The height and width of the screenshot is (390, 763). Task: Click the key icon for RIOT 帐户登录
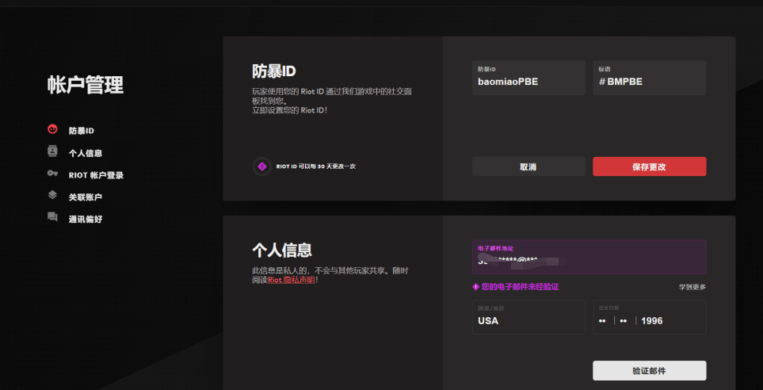point(52,174)
